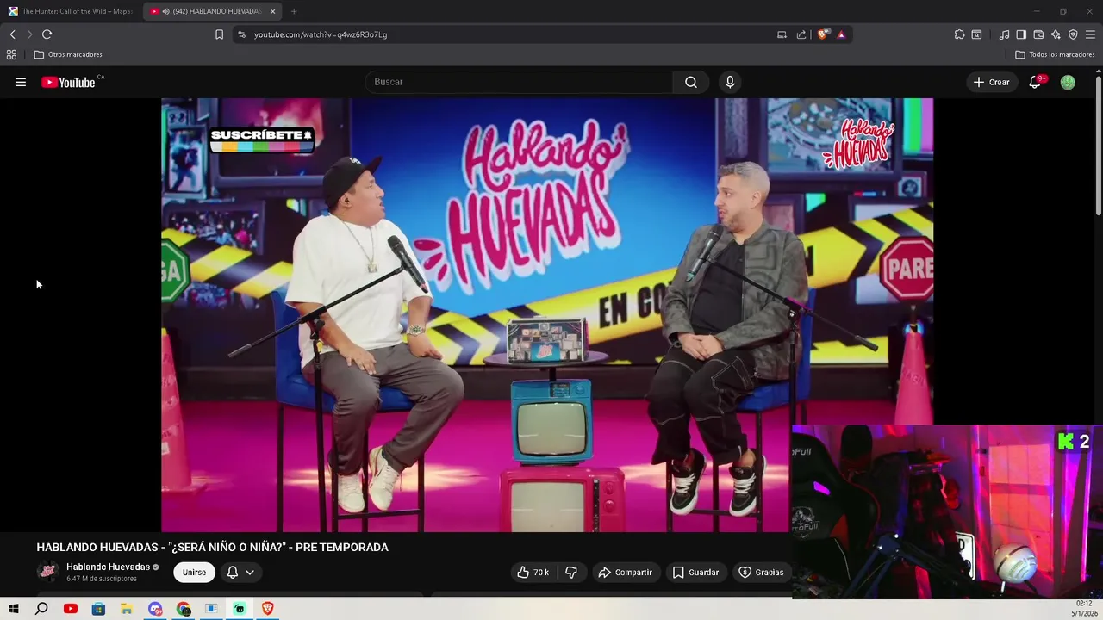Save video with Guardar button

695,572
